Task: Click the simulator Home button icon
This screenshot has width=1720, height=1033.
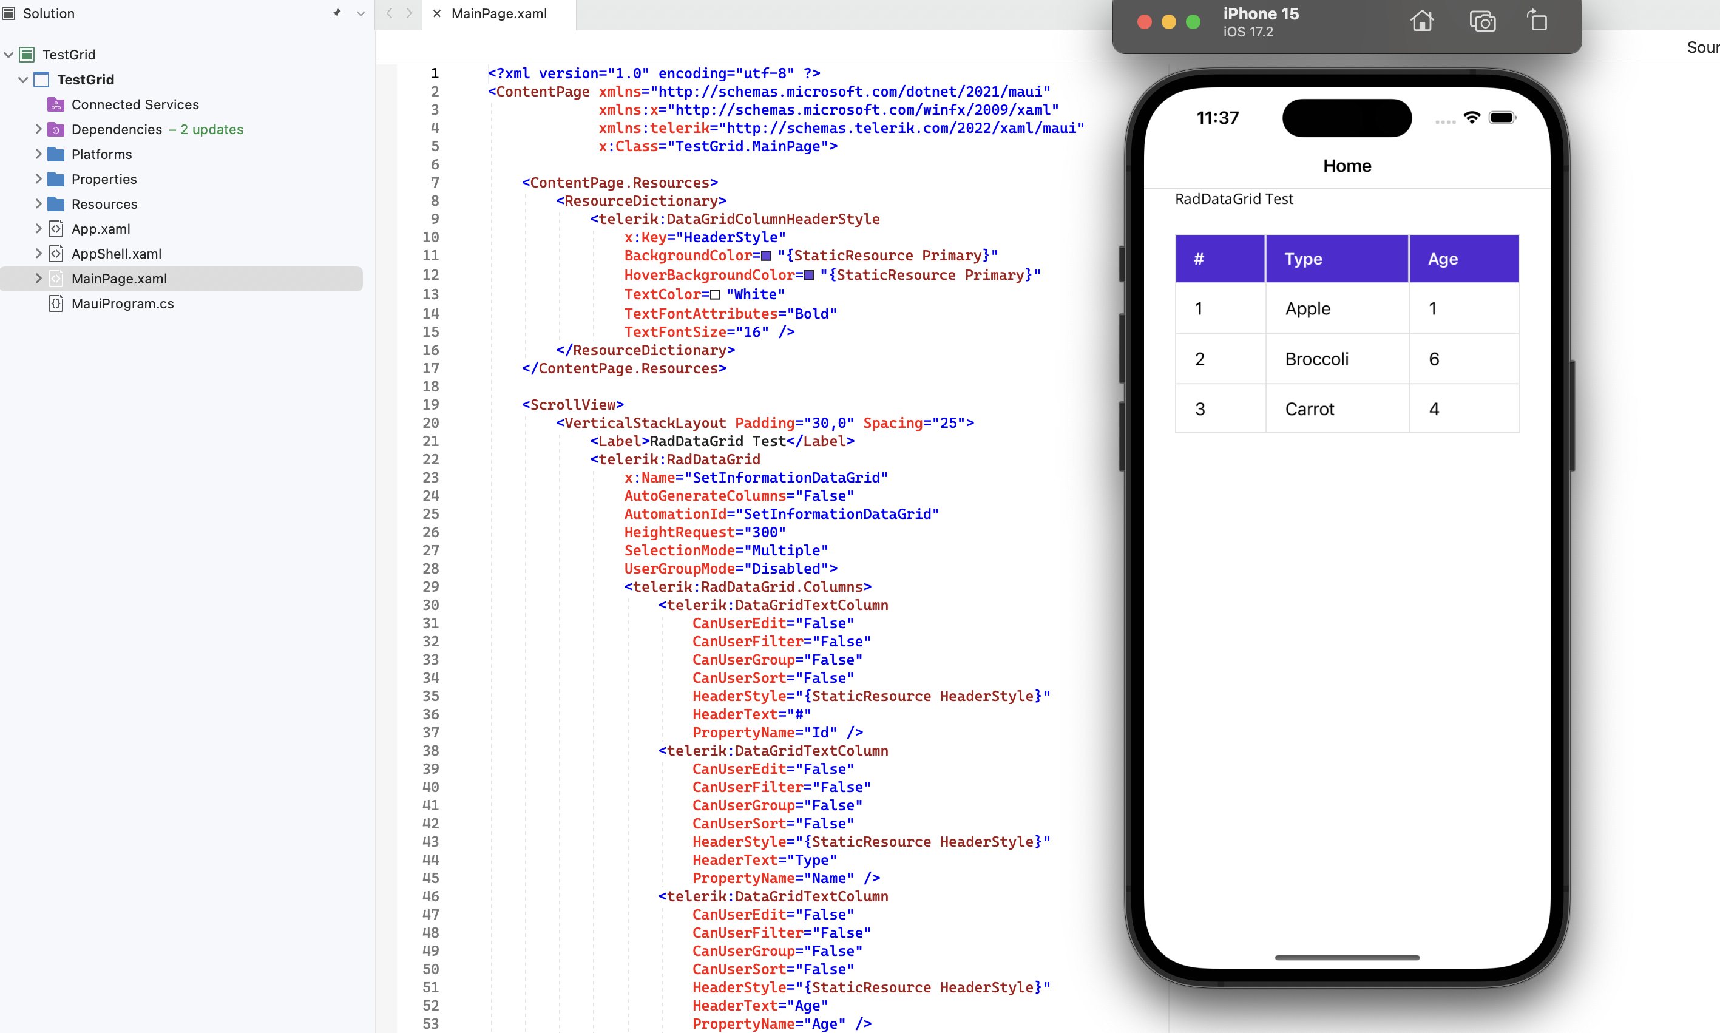Action: pyautogui.click(x=1421, y=22)
